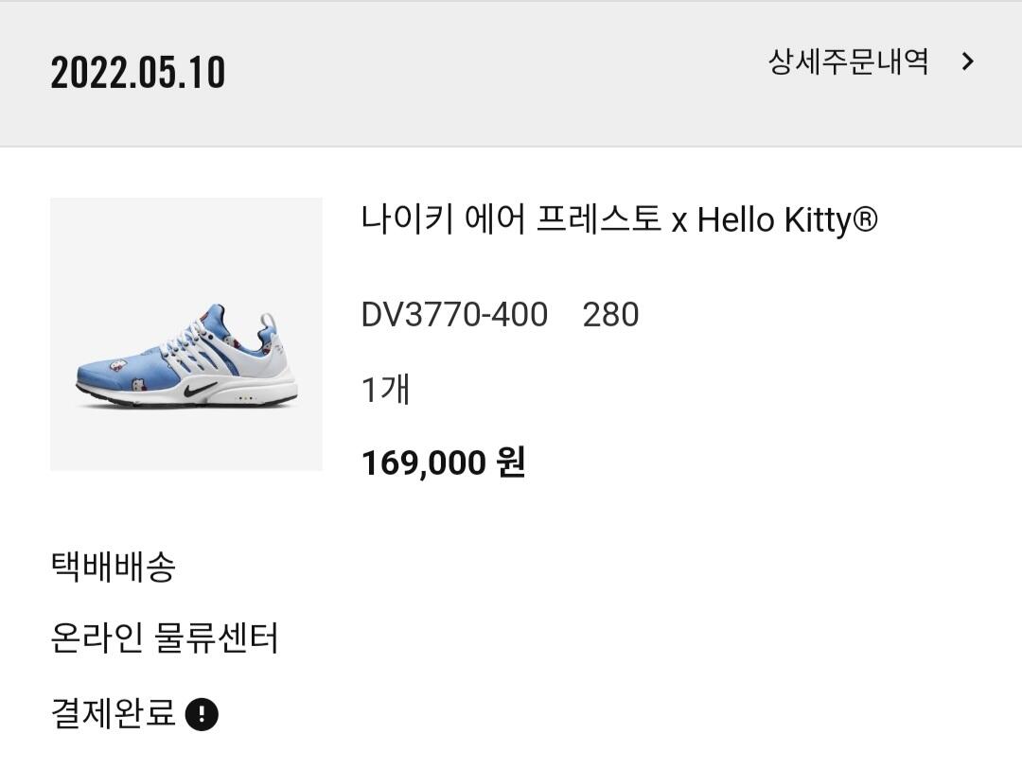Open the 상세주문내역 order details link
Screen dimensions: 1022x769
pos(848,62)
